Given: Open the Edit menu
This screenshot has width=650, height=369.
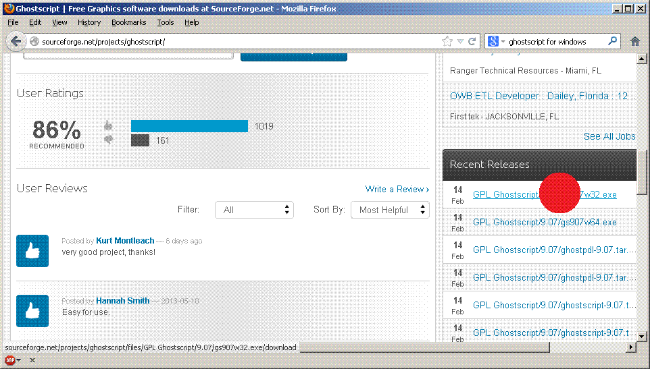Looking at the screenshot, I should click(x=35, y=22).
